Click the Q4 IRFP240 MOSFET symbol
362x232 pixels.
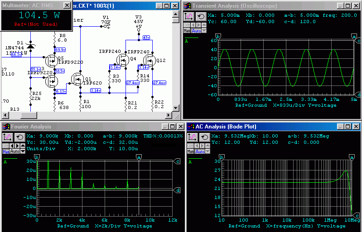pyautogui.click(x=123, y=60)
